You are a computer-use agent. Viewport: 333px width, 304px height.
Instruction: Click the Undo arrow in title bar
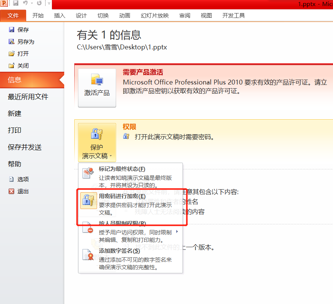[25, 3]
